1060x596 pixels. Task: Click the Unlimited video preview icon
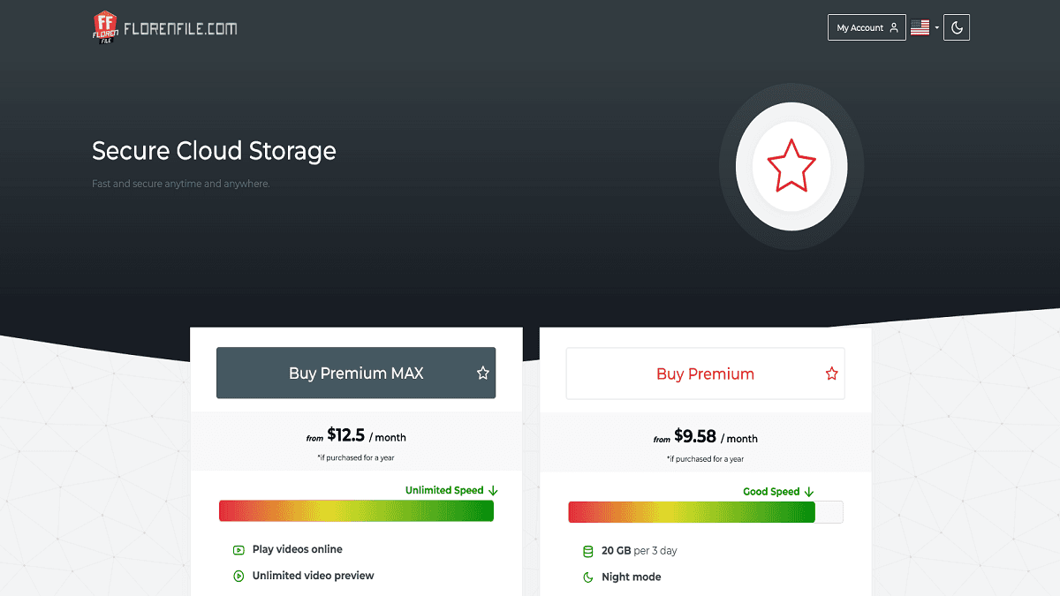(238, 576)
